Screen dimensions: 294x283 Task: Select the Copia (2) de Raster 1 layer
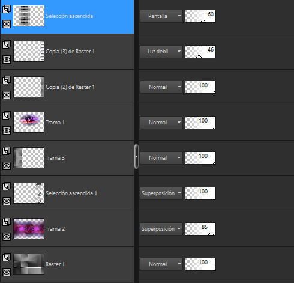pos(67,87)
